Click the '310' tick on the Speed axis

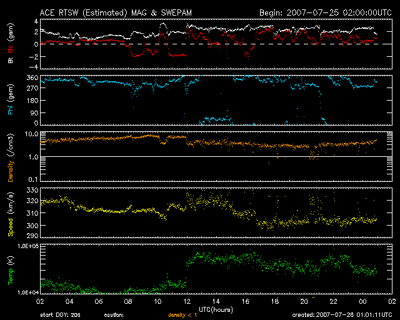pos(32,213)
